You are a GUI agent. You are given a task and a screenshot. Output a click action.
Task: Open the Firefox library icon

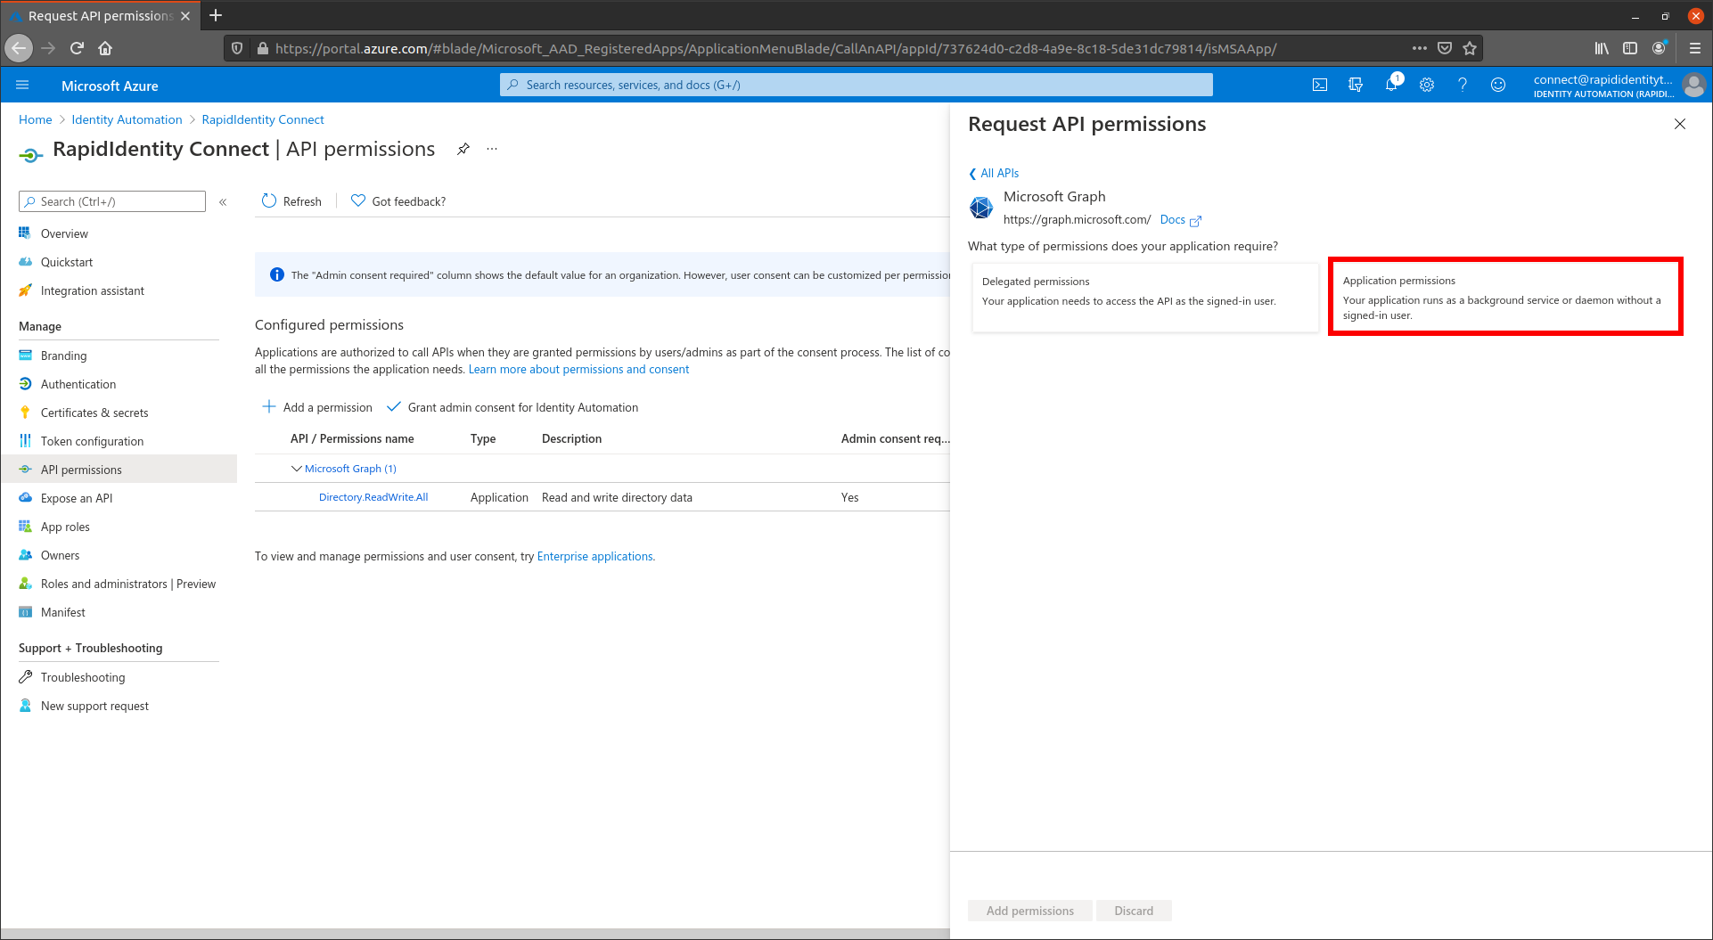coord(1602,48)
